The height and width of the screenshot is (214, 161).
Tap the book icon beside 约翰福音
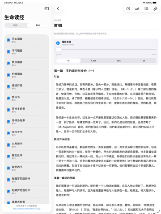[8, 75]
